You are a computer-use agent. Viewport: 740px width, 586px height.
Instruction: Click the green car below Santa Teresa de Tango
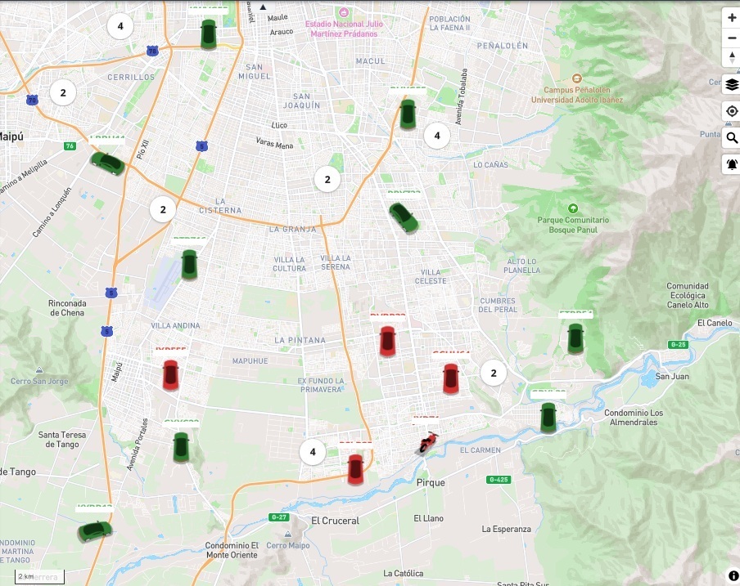[95, 530]
